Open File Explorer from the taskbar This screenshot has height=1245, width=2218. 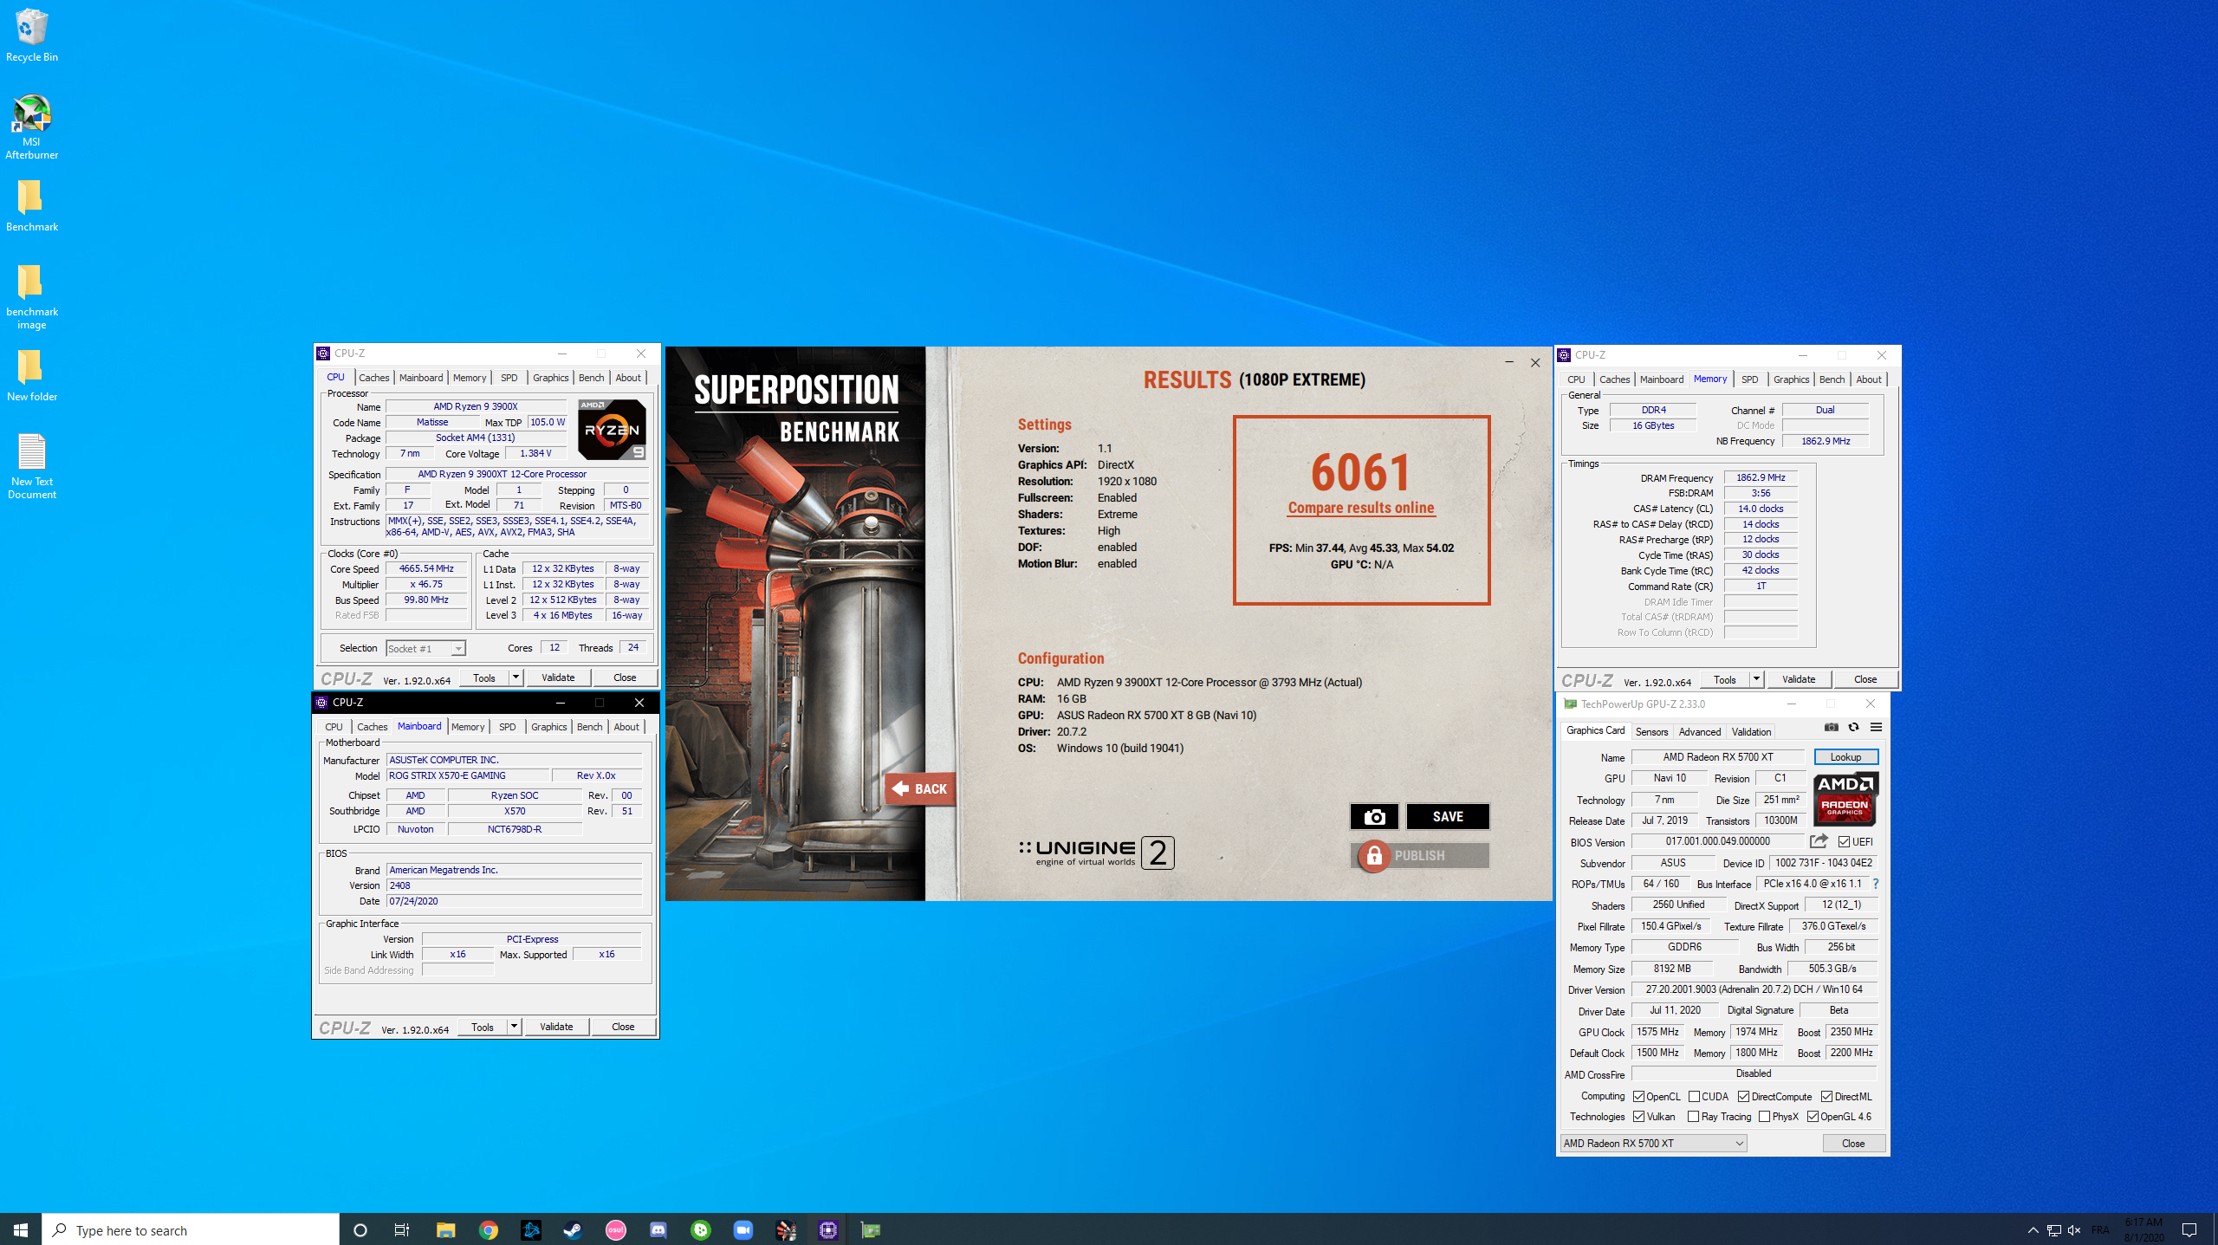[446, 1230]
